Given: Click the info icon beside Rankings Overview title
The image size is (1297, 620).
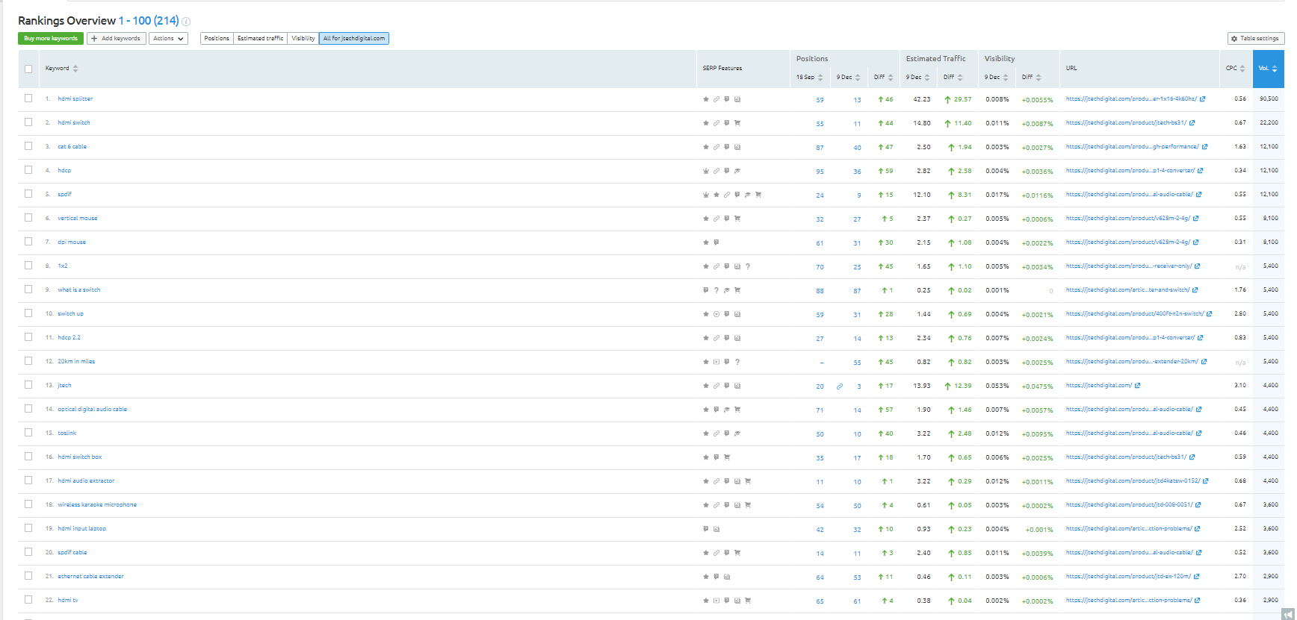Looking at the screenshot, I should tap(187, 22).
